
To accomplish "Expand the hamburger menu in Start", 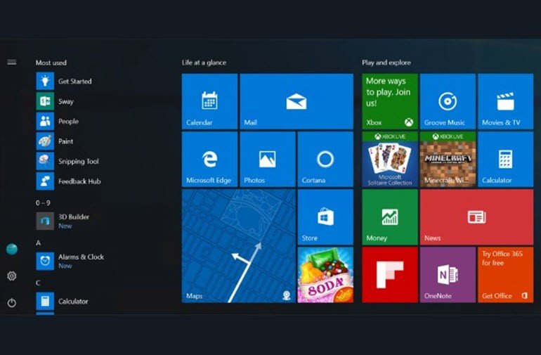I will pos(12,62).
